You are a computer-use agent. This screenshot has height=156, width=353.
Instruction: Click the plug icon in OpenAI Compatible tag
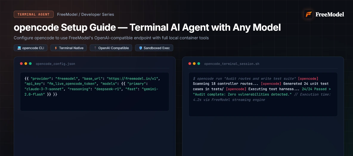pos(95,48)
